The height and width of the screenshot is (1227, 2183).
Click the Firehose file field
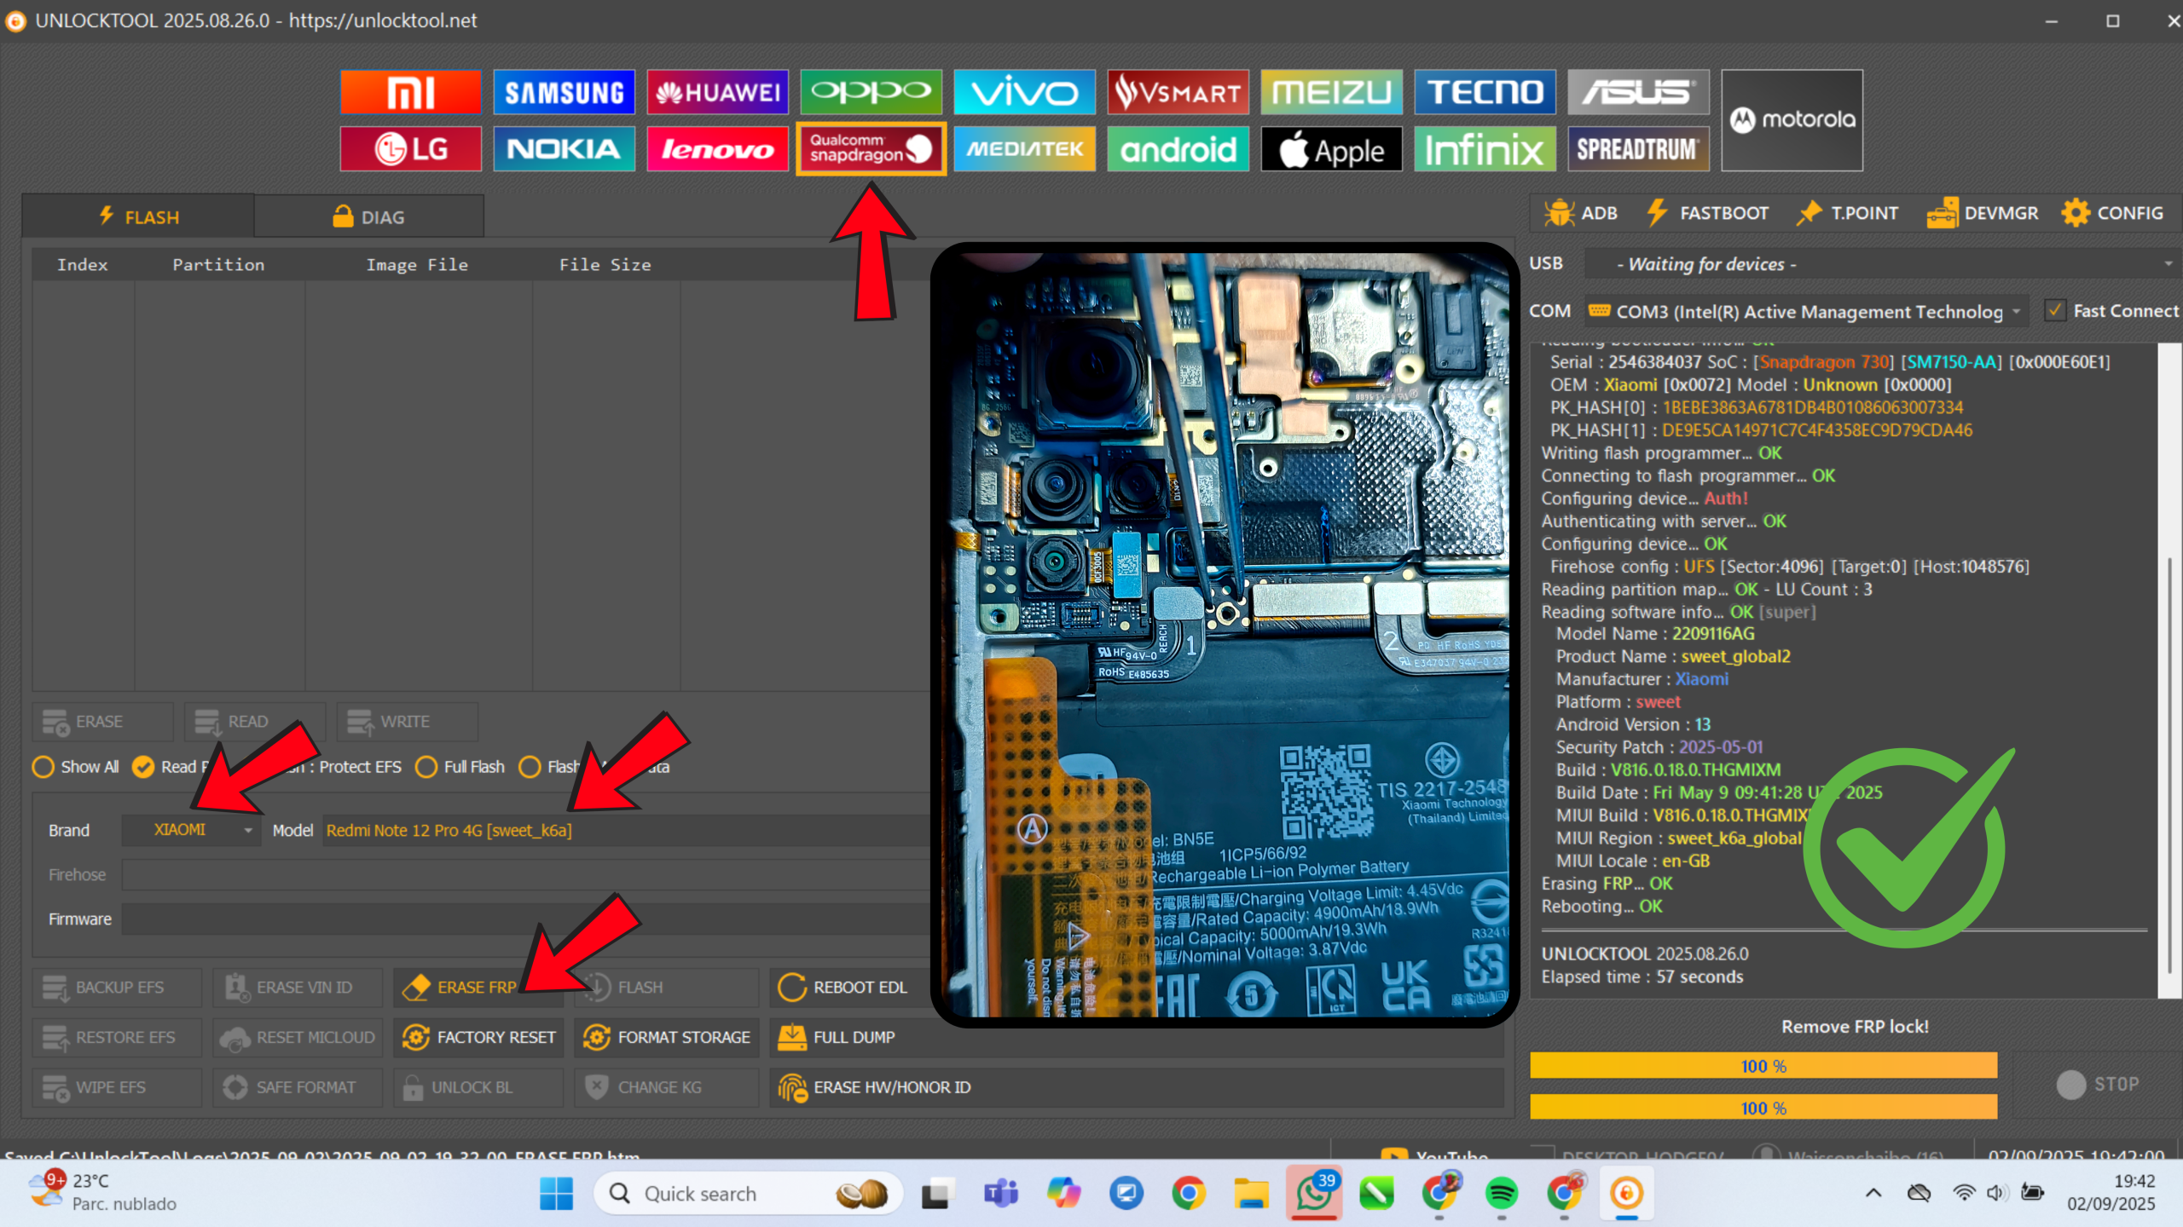click(526, 875)
